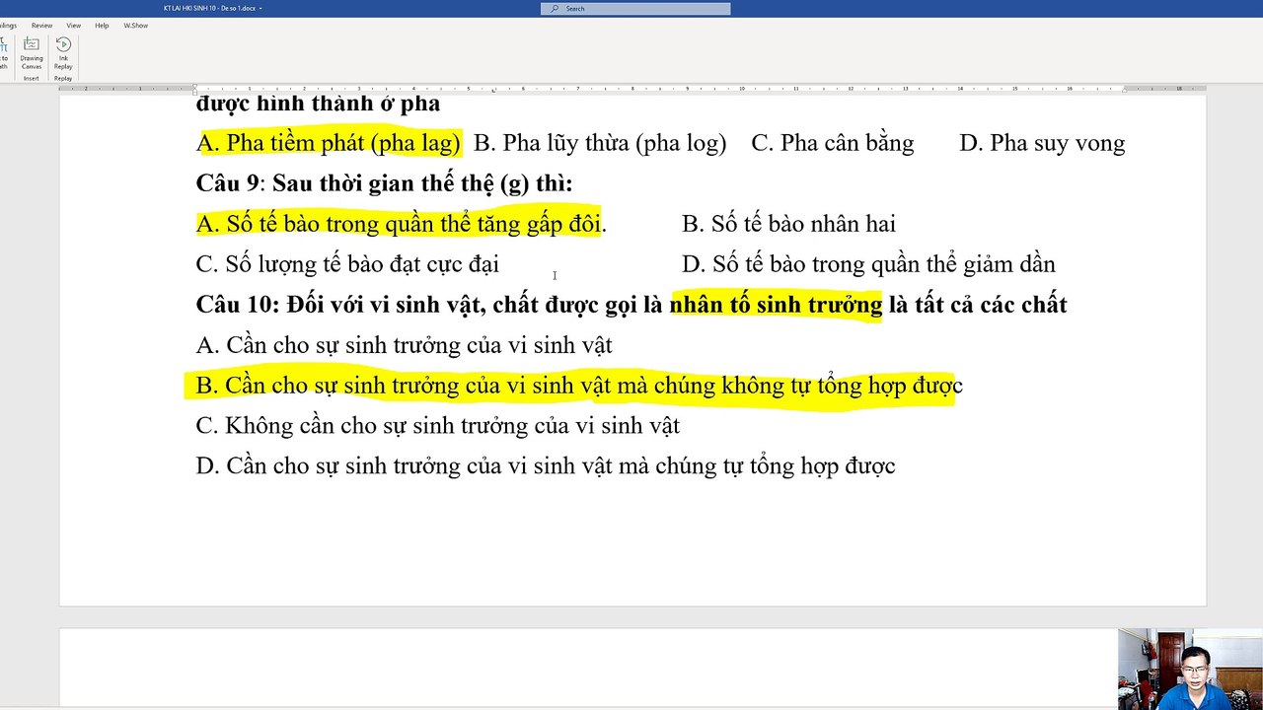Click the line "được hình thành ở pha"

(x=318, y=104)
